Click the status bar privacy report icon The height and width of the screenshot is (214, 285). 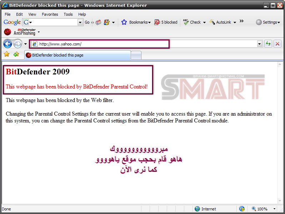tap(242, 209)
